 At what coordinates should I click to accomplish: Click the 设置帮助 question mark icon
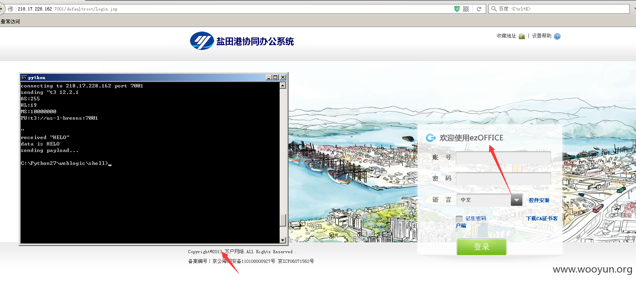pos(557,36)
